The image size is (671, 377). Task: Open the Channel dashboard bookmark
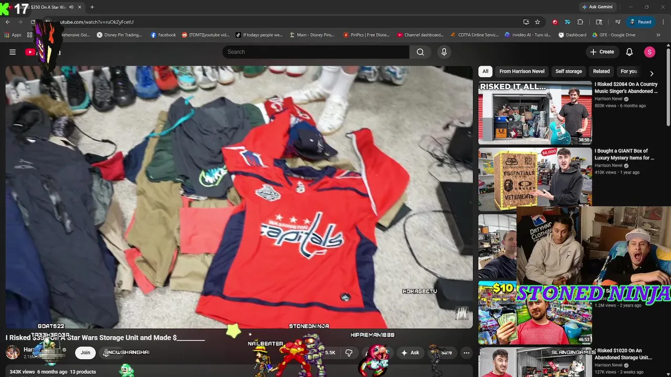point(420,35)
